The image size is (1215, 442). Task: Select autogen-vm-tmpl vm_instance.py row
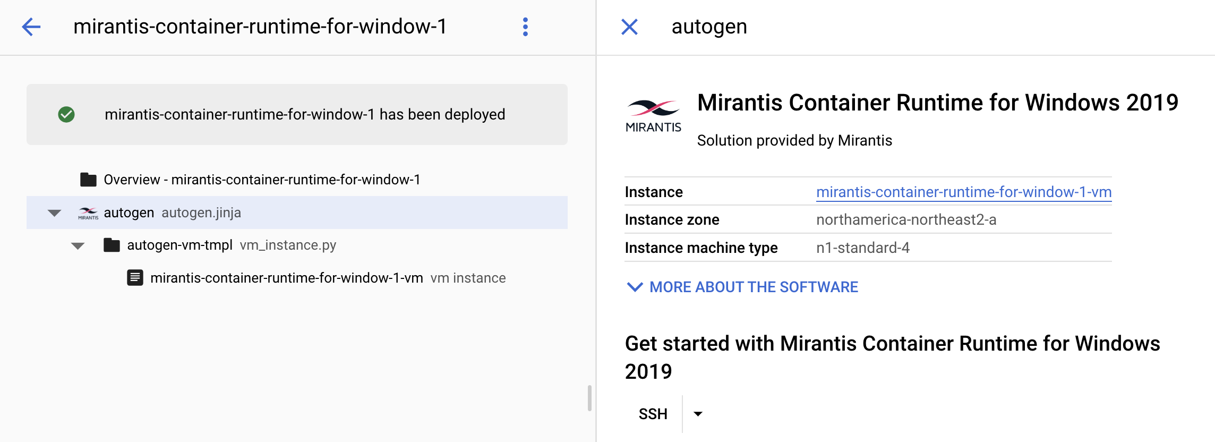pyautogui.click(x=297, y=245)
